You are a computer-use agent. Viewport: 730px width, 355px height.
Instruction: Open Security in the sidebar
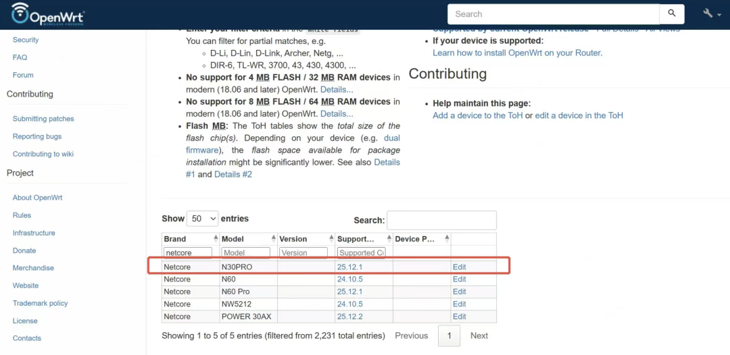(26, 40)
